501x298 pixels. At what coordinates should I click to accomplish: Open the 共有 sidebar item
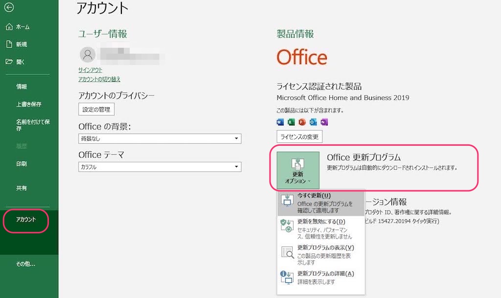pyautogui.click(x=22, y=188)
